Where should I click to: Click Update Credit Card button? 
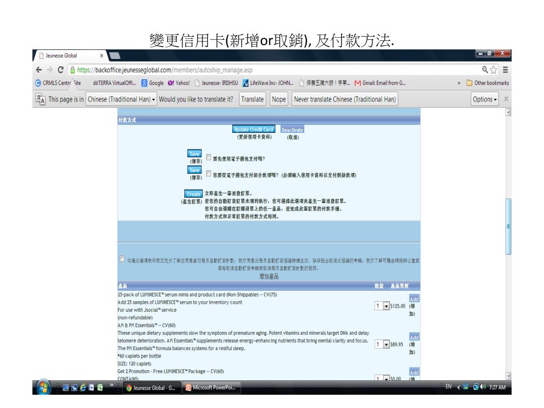click(x=253, y=129)
